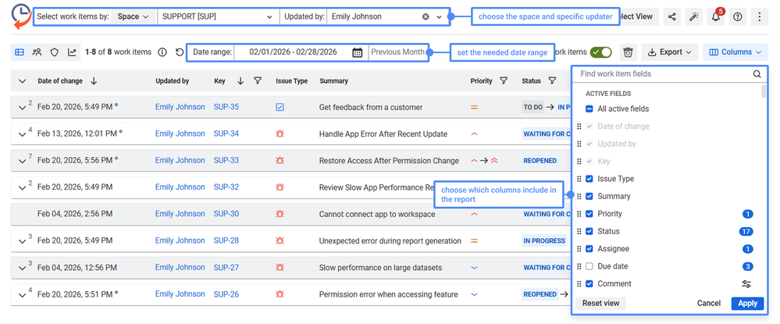Filter the Status column
The width and height of the screenshot is (780, 324).
(x=552, y=80)
